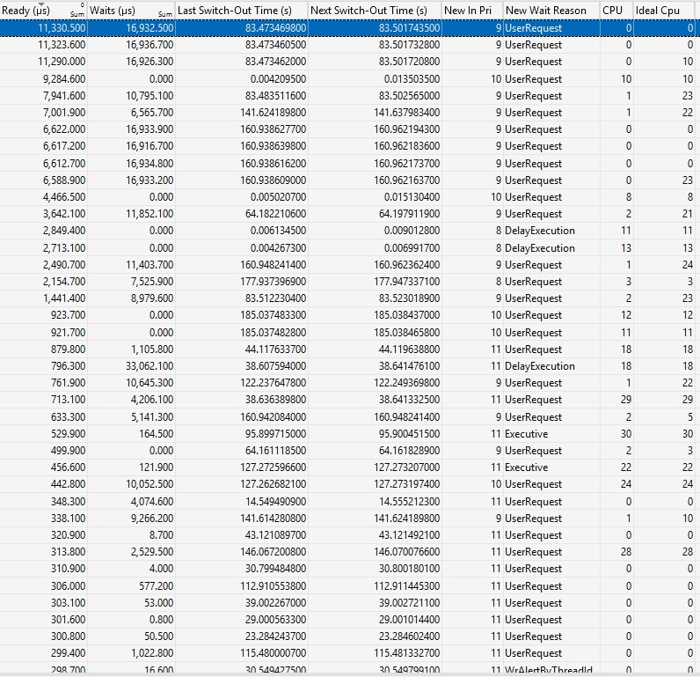Click the Waits value 1,022.800
This screenshot has width=700, height=677.
pyautogui.click(x=152, y=653)
